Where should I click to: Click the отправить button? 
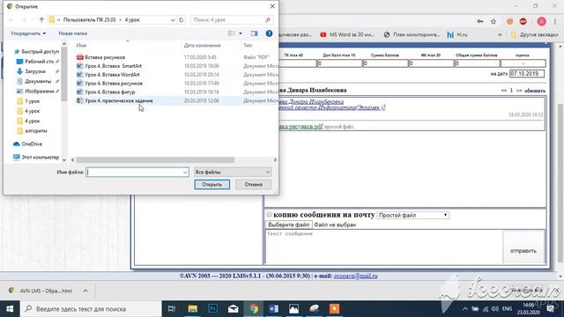coord(523,250)
